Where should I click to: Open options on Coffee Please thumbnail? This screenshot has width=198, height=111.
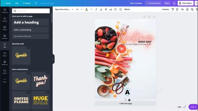pyautogui.click(x=28, y=92)
